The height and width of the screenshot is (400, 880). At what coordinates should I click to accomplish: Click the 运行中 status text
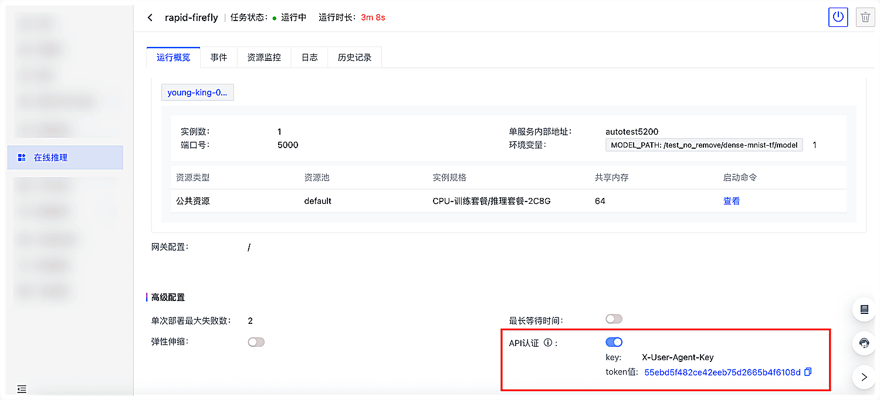(293, 18)
